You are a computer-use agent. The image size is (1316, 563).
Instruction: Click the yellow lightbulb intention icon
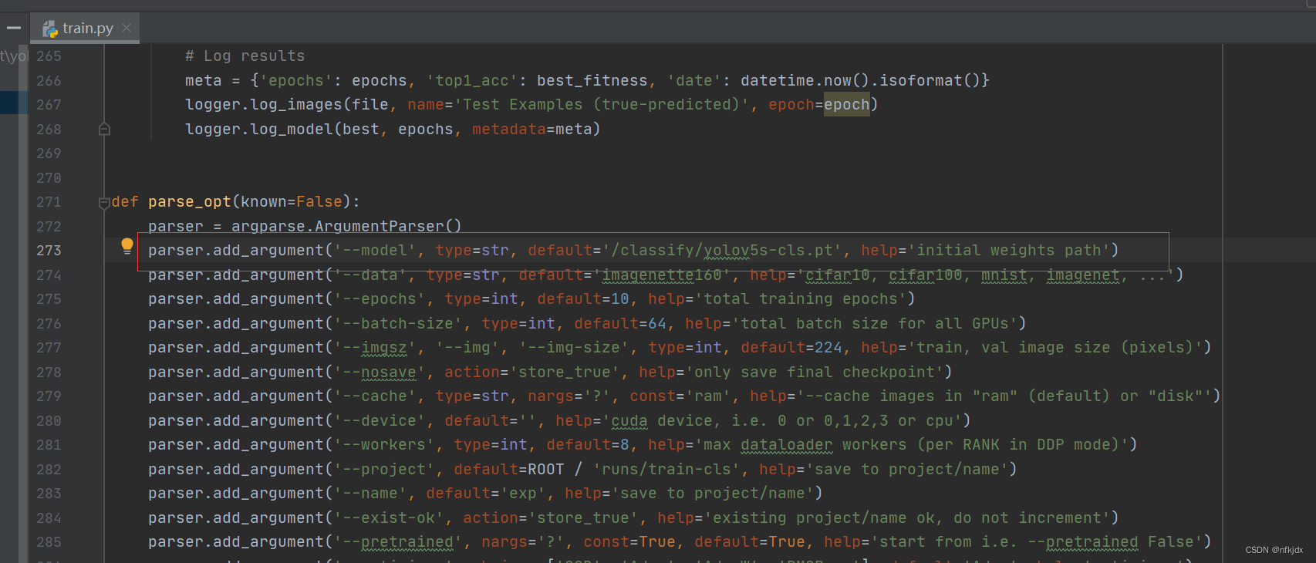click(x=127, y=247)
